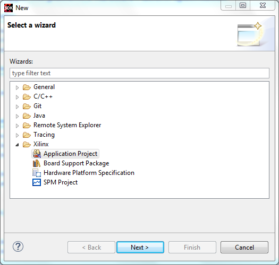Click the Hardware Platform Specification icon
The image size is (279, 265).
pyautogui.click(x=37, y=173)
